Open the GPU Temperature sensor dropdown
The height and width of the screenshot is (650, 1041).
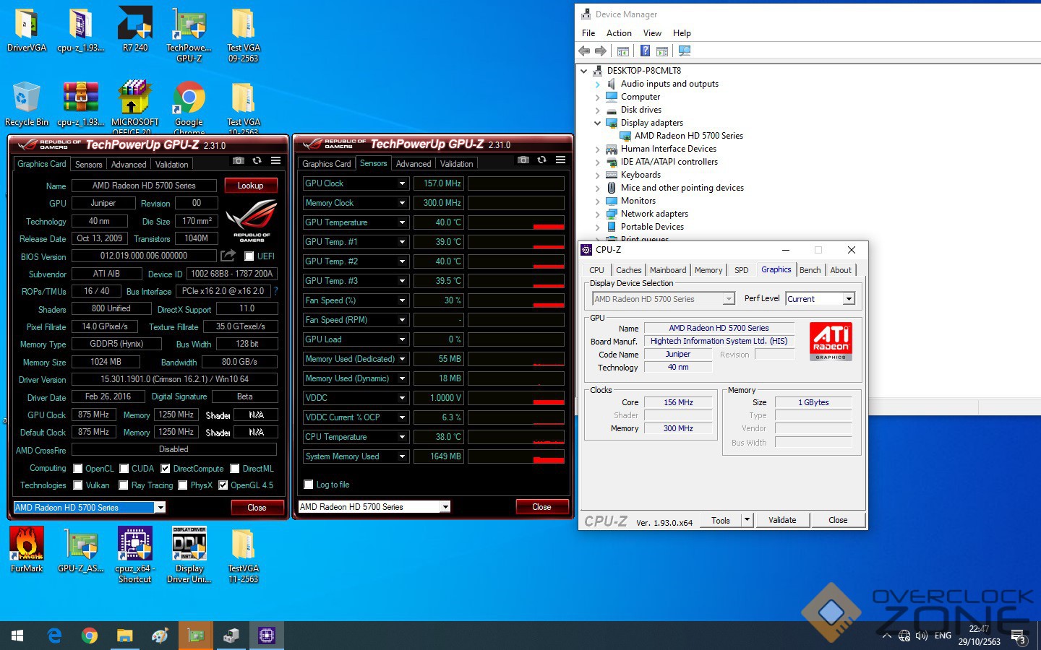[402, 222]
